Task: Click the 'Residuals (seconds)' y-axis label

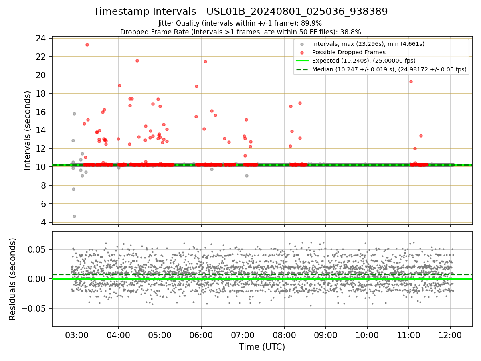Action: 12,279
